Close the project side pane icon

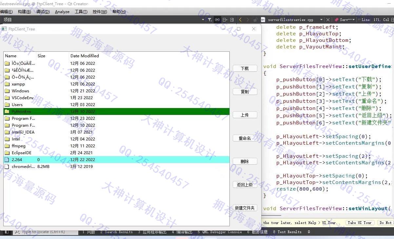click(x=232, y=20)
